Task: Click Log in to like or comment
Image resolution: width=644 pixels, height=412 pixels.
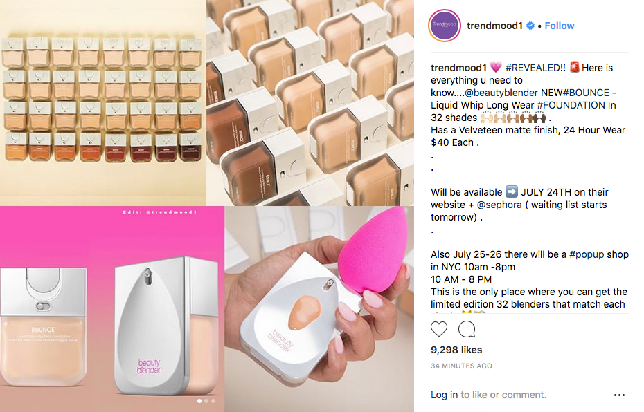Action: click(x=444, y=395)
